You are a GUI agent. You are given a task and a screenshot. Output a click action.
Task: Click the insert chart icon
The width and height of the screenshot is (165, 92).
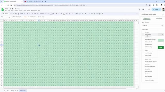tap(95, 14)
